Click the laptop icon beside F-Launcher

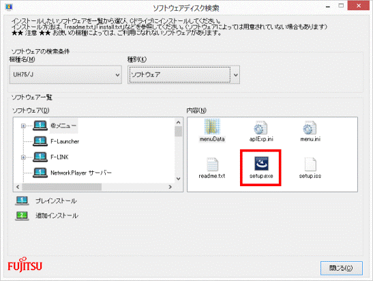[x=40, y=141]
